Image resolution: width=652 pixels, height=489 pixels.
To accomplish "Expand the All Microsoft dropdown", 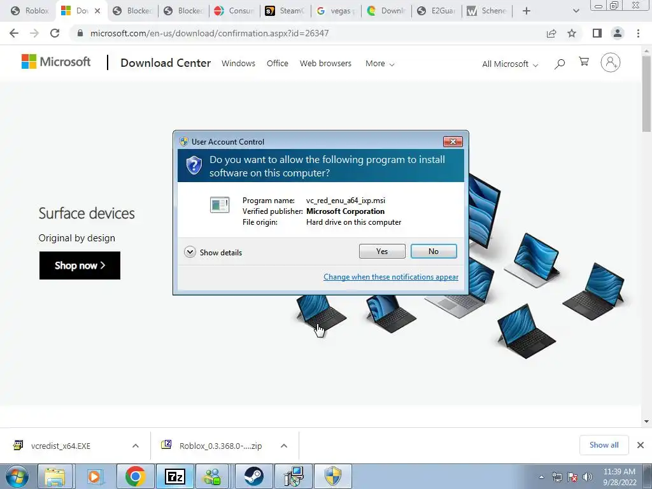I will click(510, 64).
